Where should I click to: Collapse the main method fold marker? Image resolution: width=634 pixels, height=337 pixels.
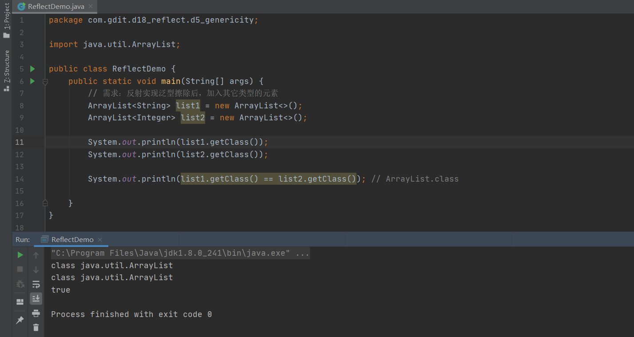tap(45, 82)
